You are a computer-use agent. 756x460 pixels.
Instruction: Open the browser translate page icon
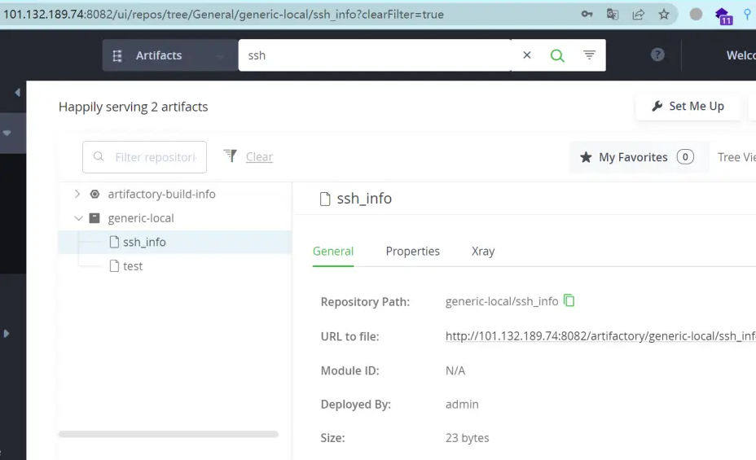[x=613, y=14]
